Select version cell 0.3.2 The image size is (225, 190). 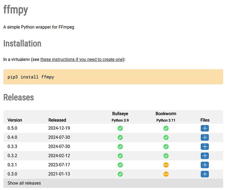coord(13,156)
